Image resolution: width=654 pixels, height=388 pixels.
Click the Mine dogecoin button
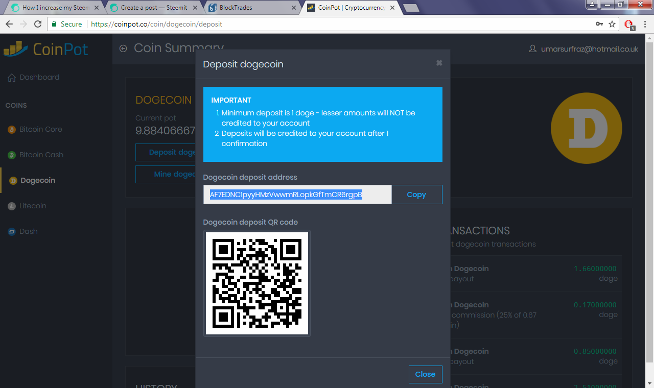click(x=166, y=174)
